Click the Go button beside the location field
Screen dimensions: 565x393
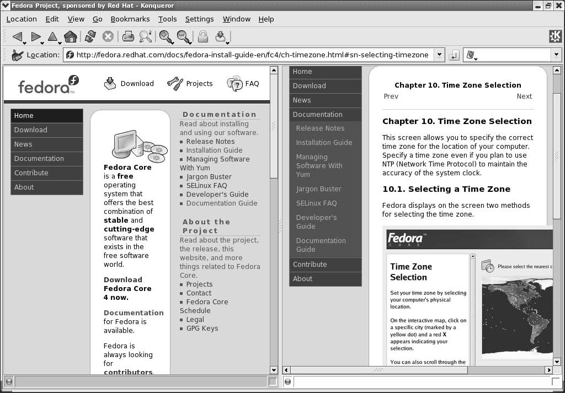click(454, 55)
